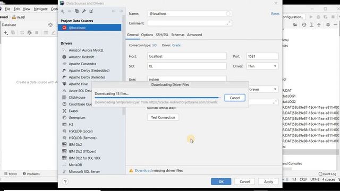Click Cancel button at dialog bottom
The height and width of the screenshot is (191, 340).
point(244,181)
